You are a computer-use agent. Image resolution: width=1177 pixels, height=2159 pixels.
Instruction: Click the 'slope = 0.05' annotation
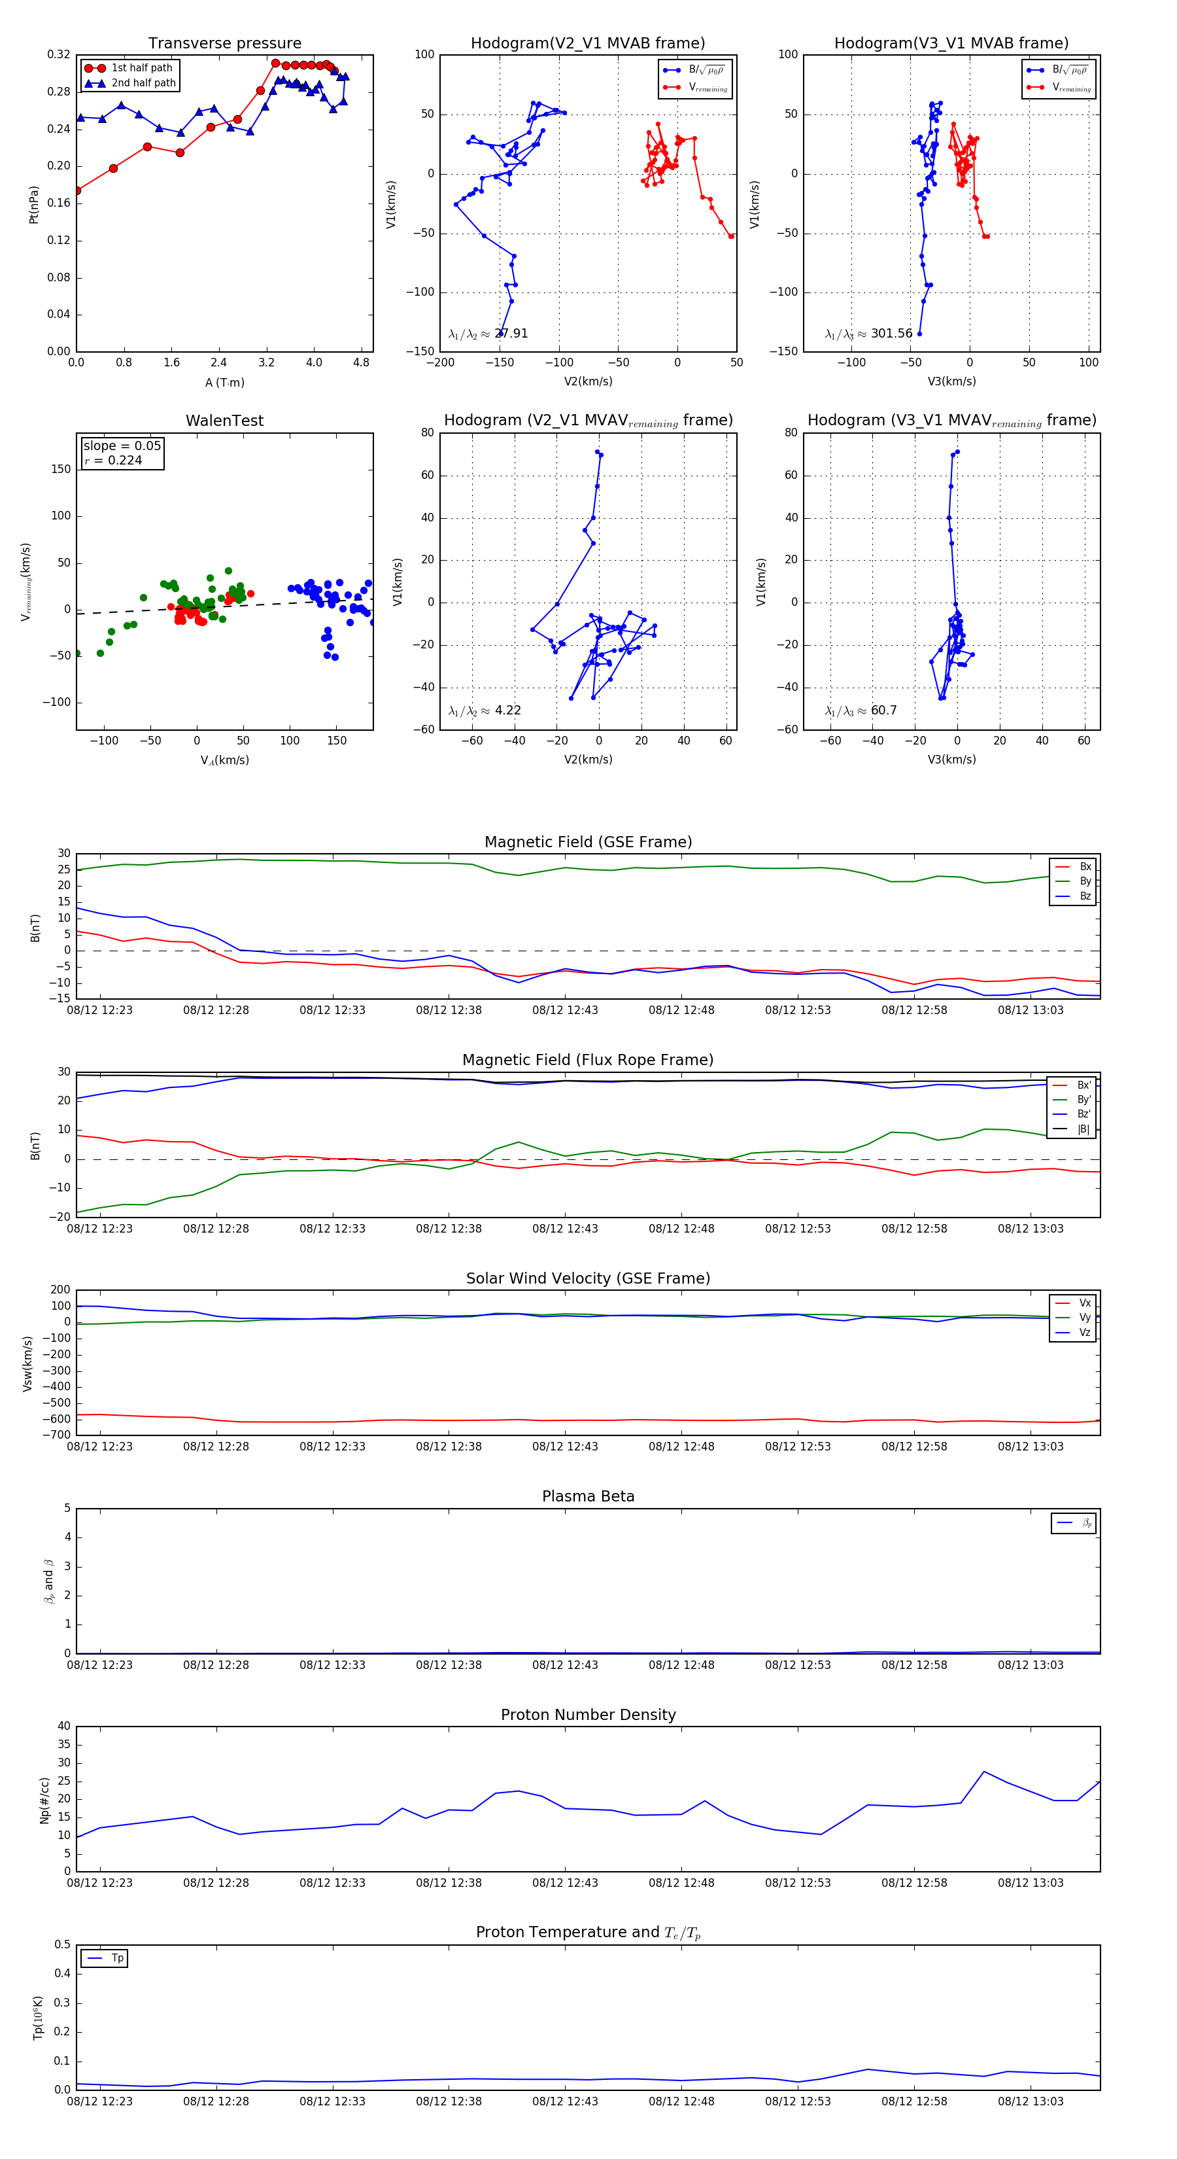coord(122,446)
